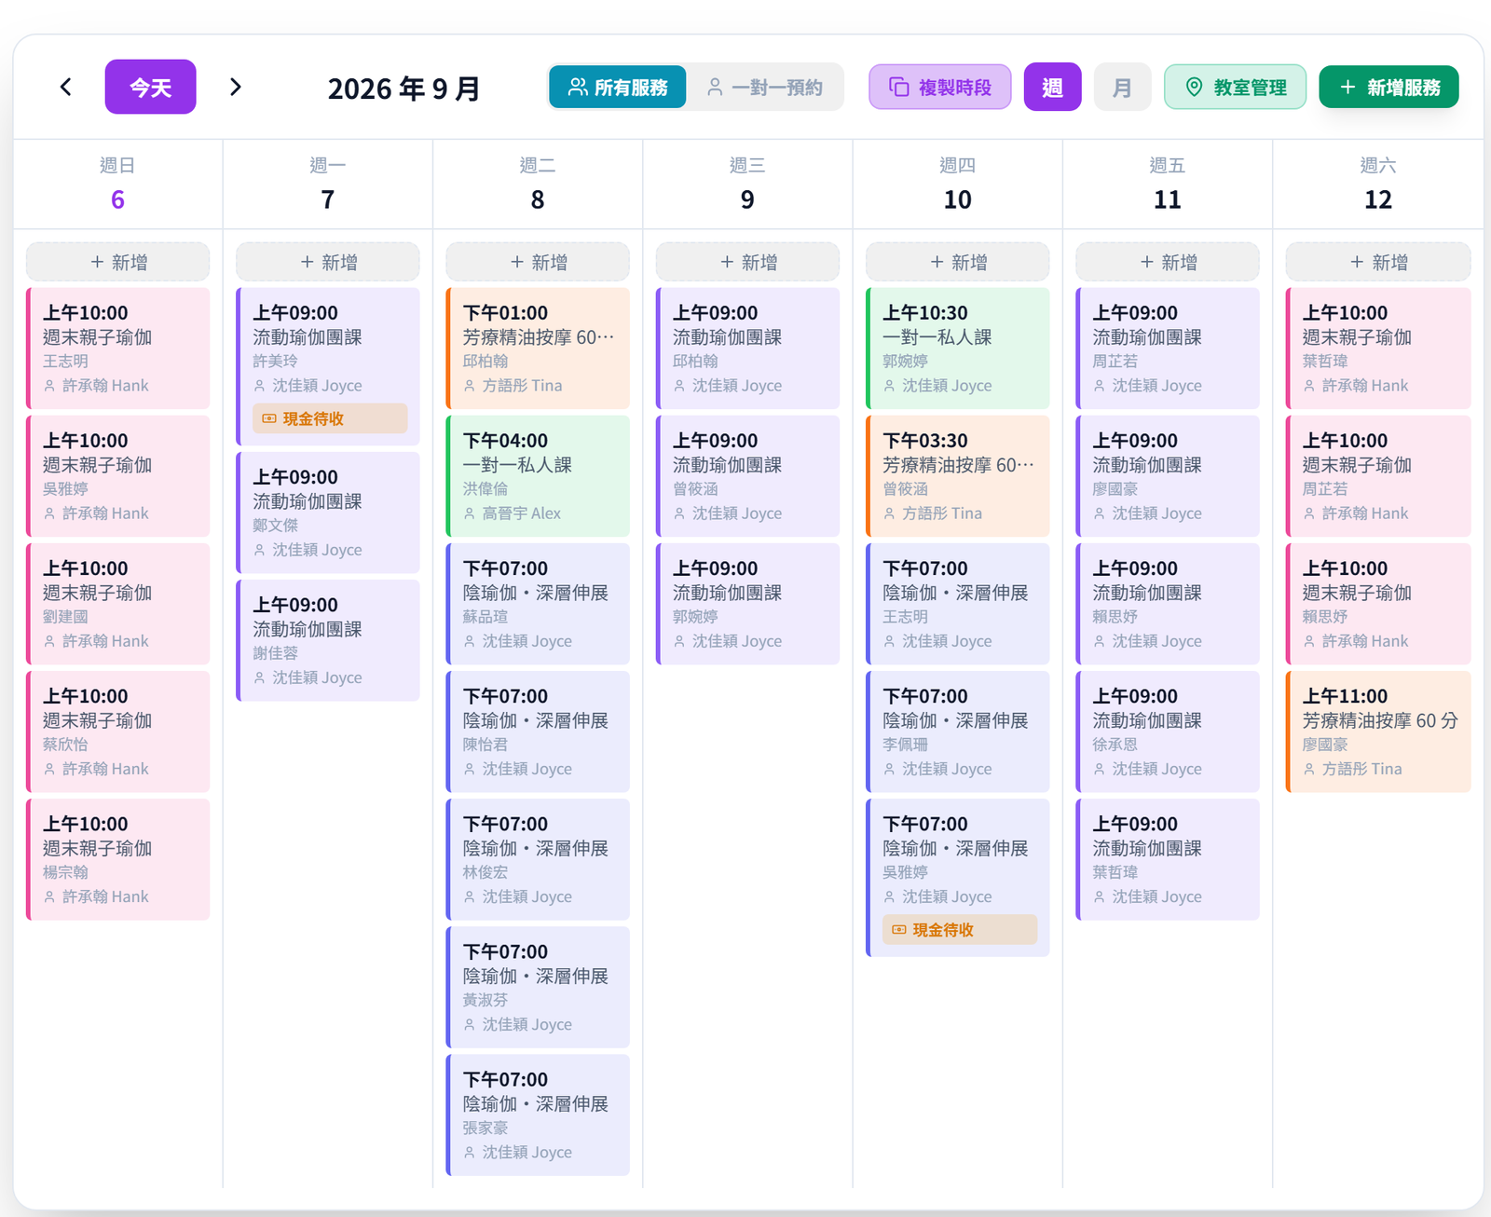Click the 現金待收 badge on 吳雅婷's Thursday session
1491x1217 pixels.
coord(960,929)
